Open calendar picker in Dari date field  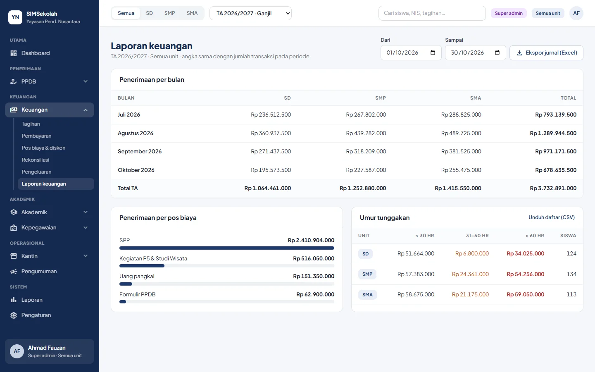(x=433, y=53)
